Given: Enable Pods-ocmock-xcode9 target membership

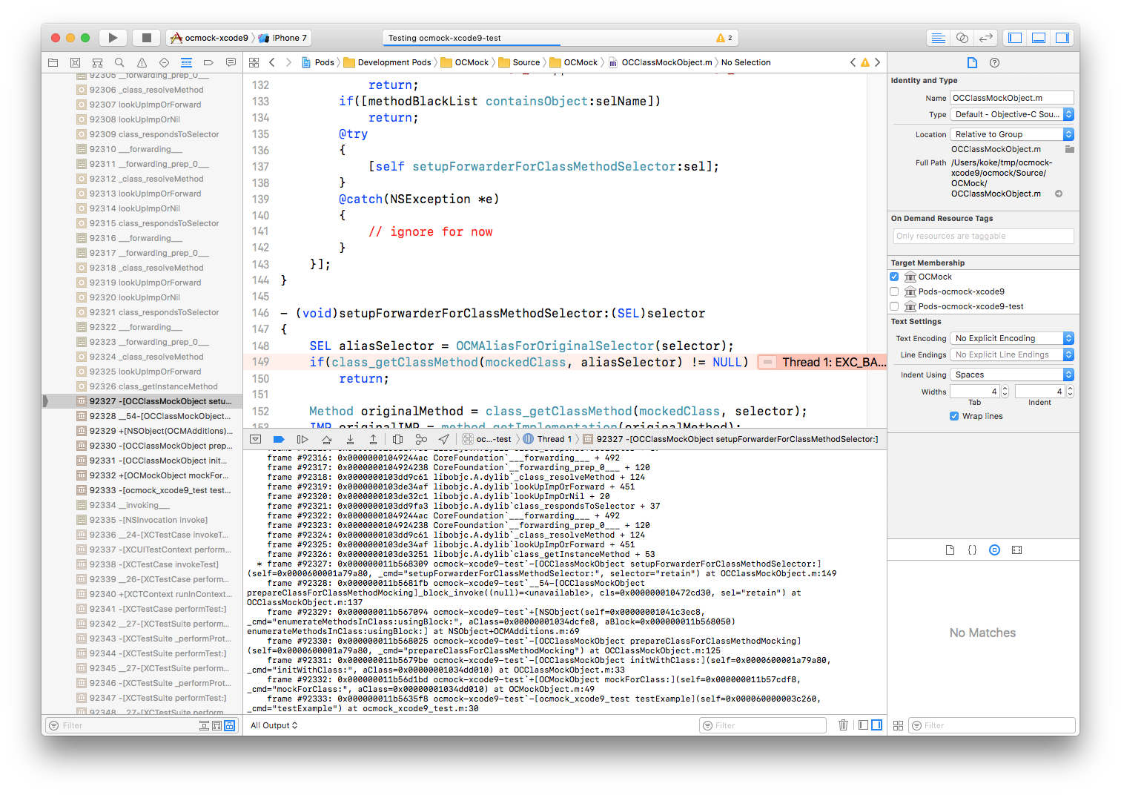Looking at the screenshot, I should pos(894,291).
